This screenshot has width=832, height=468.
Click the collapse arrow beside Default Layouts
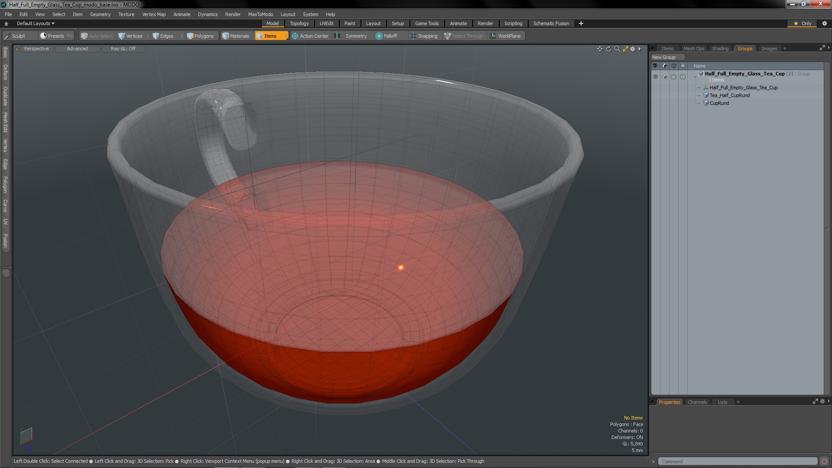click(6, 23)
